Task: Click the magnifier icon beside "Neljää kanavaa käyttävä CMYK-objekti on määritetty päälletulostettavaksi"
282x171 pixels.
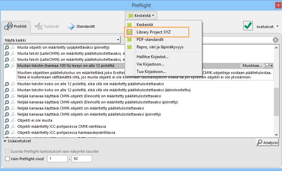Action: (7, 108)
